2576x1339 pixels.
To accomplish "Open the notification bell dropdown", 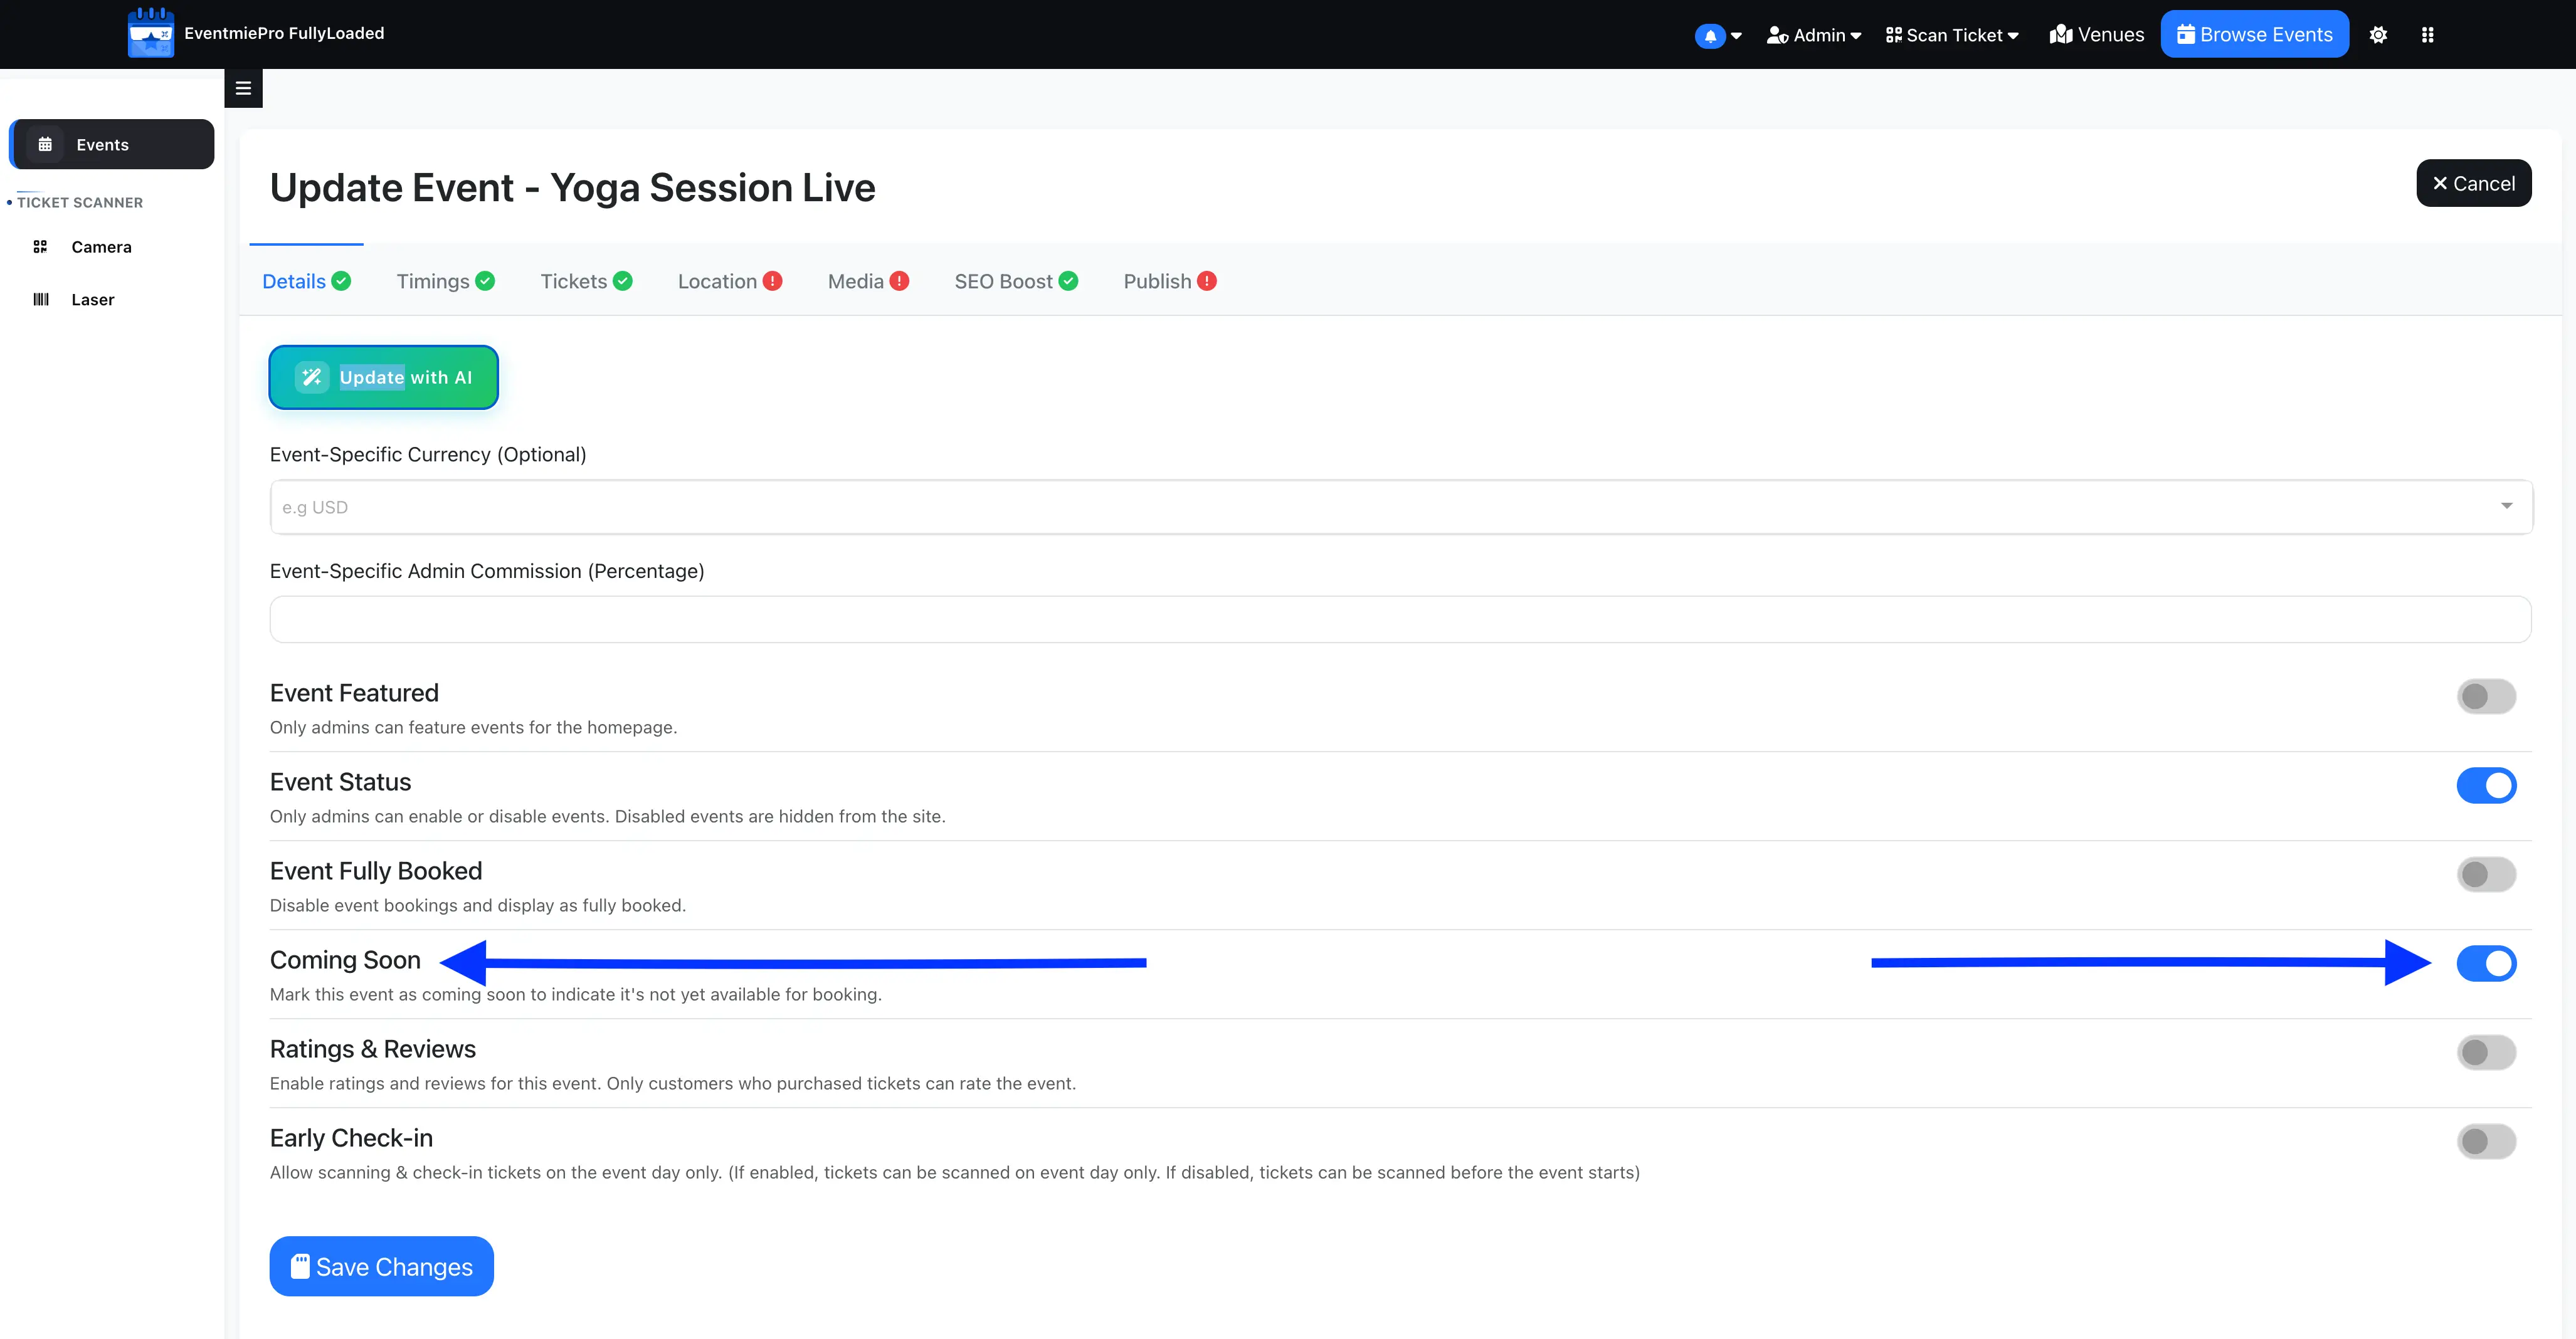I will [1717, 35].
